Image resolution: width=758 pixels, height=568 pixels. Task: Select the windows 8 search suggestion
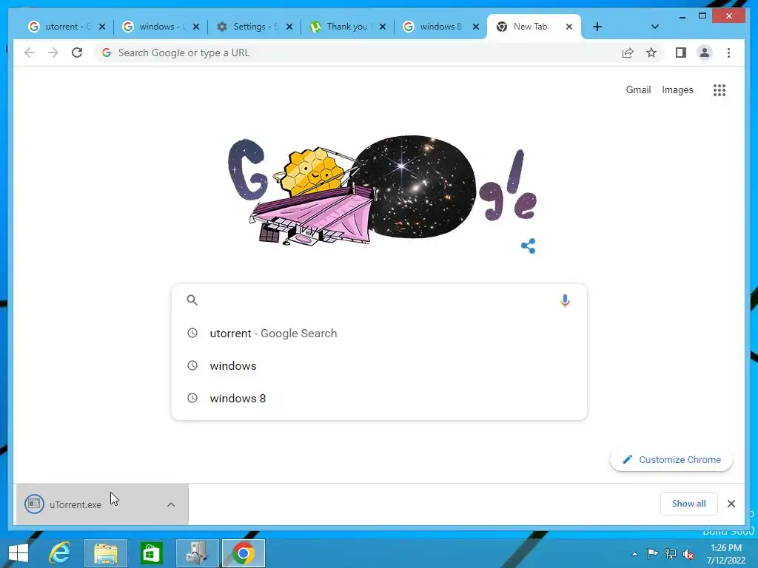coord(379,398)
